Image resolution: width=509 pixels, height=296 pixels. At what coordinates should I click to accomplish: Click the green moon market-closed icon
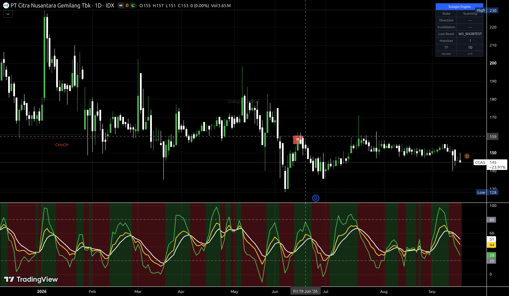[133, 5]
